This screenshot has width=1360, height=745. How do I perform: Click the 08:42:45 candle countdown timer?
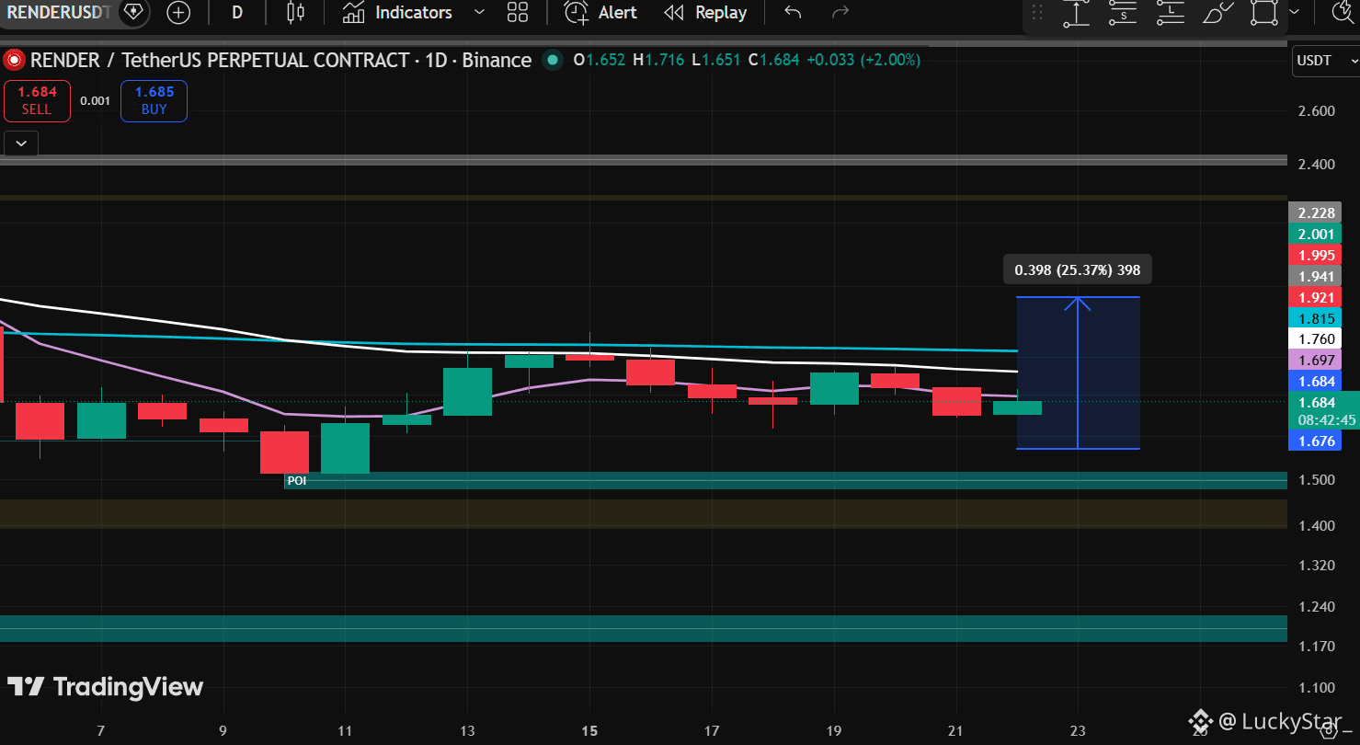click(1325, 420)
